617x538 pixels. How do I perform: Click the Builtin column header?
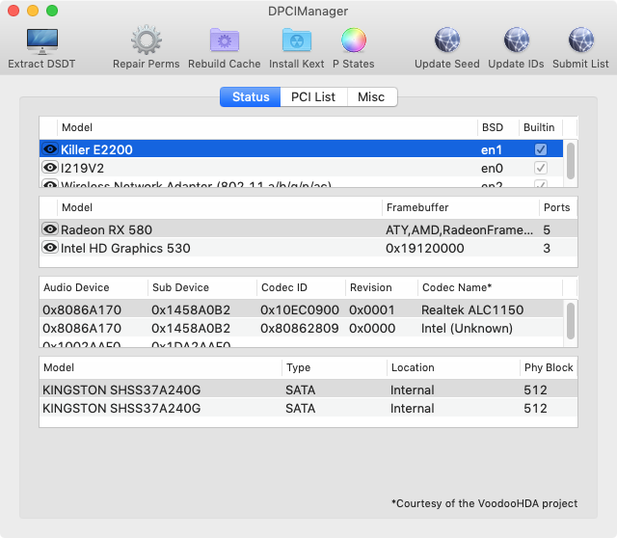point(541,127)
